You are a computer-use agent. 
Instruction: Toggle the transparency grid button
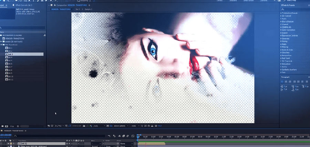(111, 126)
